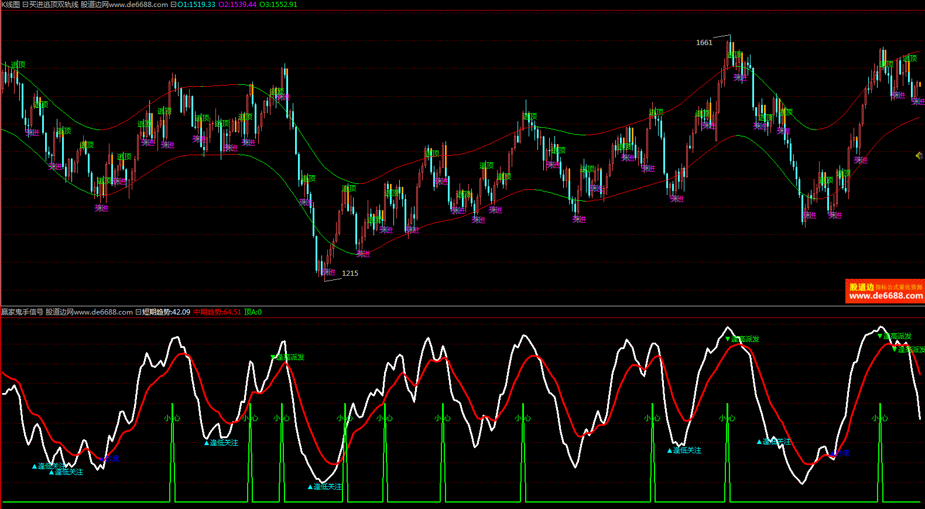The width and height of the screenshot is (925, 509).
Task: Click the green 逢高派发 marker near 1661 peak
Action: pyautogui.click(x=745, y=339)
